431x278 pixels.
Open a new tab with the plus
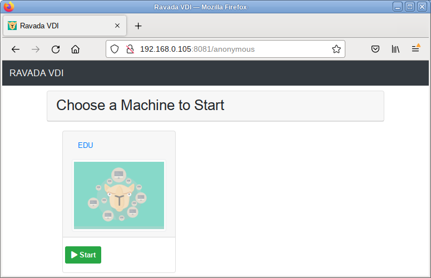point(138,26)
